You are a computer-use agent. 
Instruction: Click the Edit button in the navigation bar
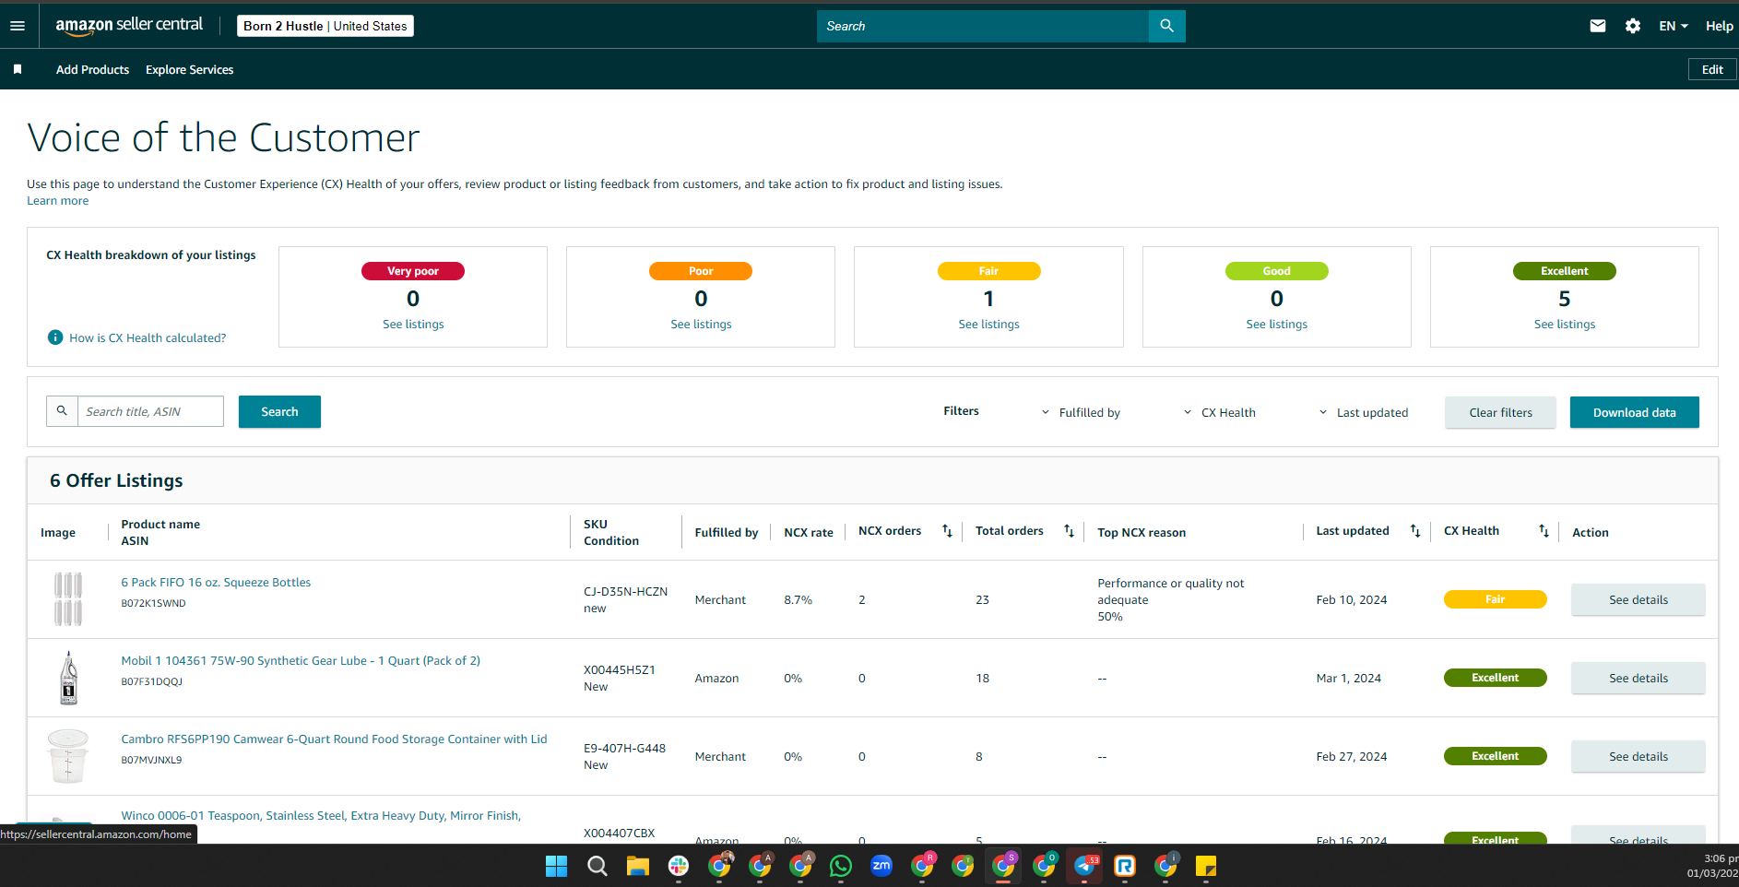1712,69
